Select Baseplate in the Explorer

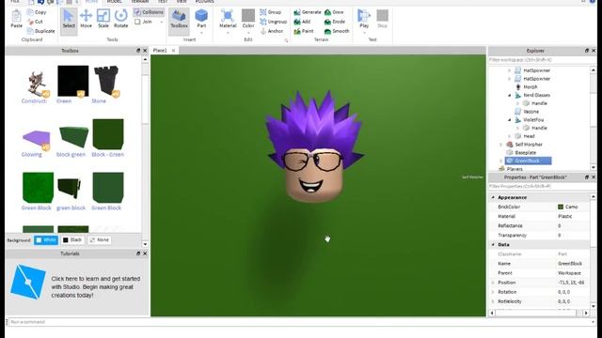coord(526,152)
